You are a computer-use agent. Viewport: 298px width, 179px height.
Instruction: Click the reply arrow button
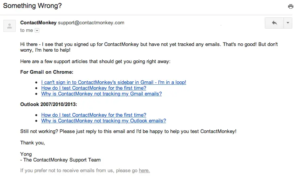[274, 23]
